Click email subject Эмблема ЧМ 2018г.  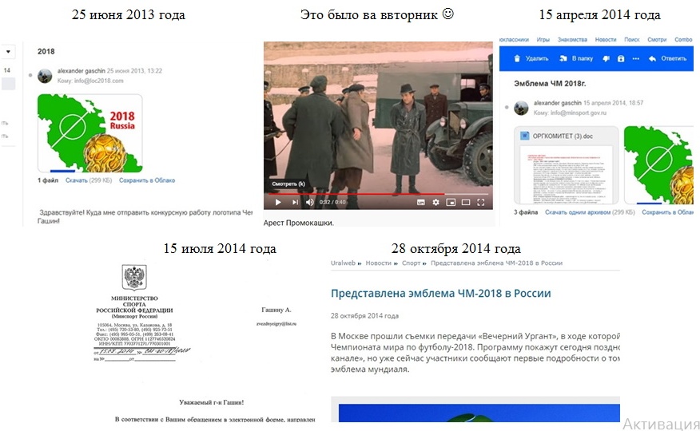tap(550, 83)
